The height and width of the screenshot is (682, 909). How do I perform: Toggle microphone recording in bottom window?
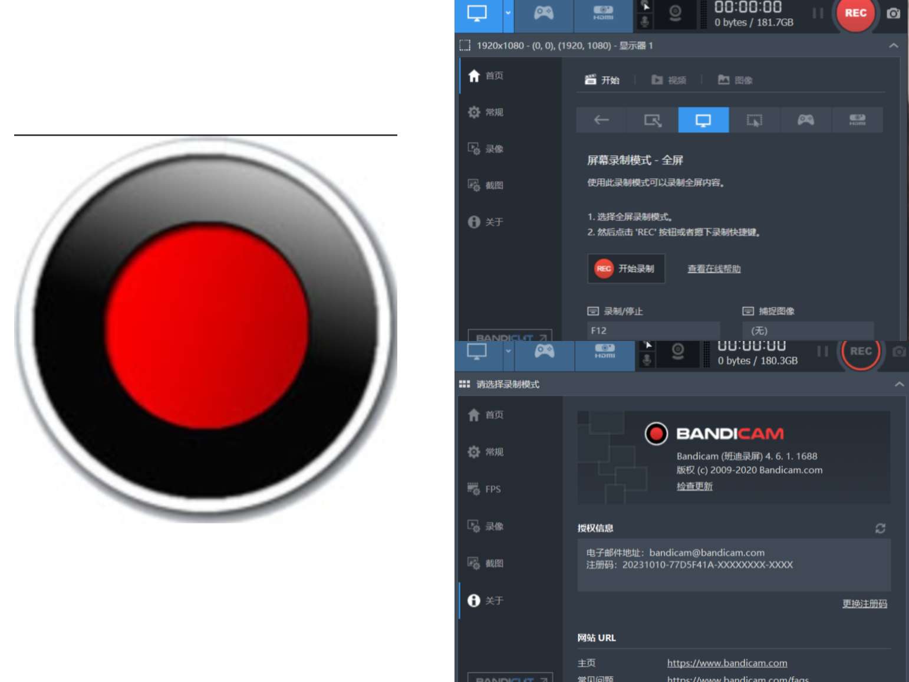[647, 360]
